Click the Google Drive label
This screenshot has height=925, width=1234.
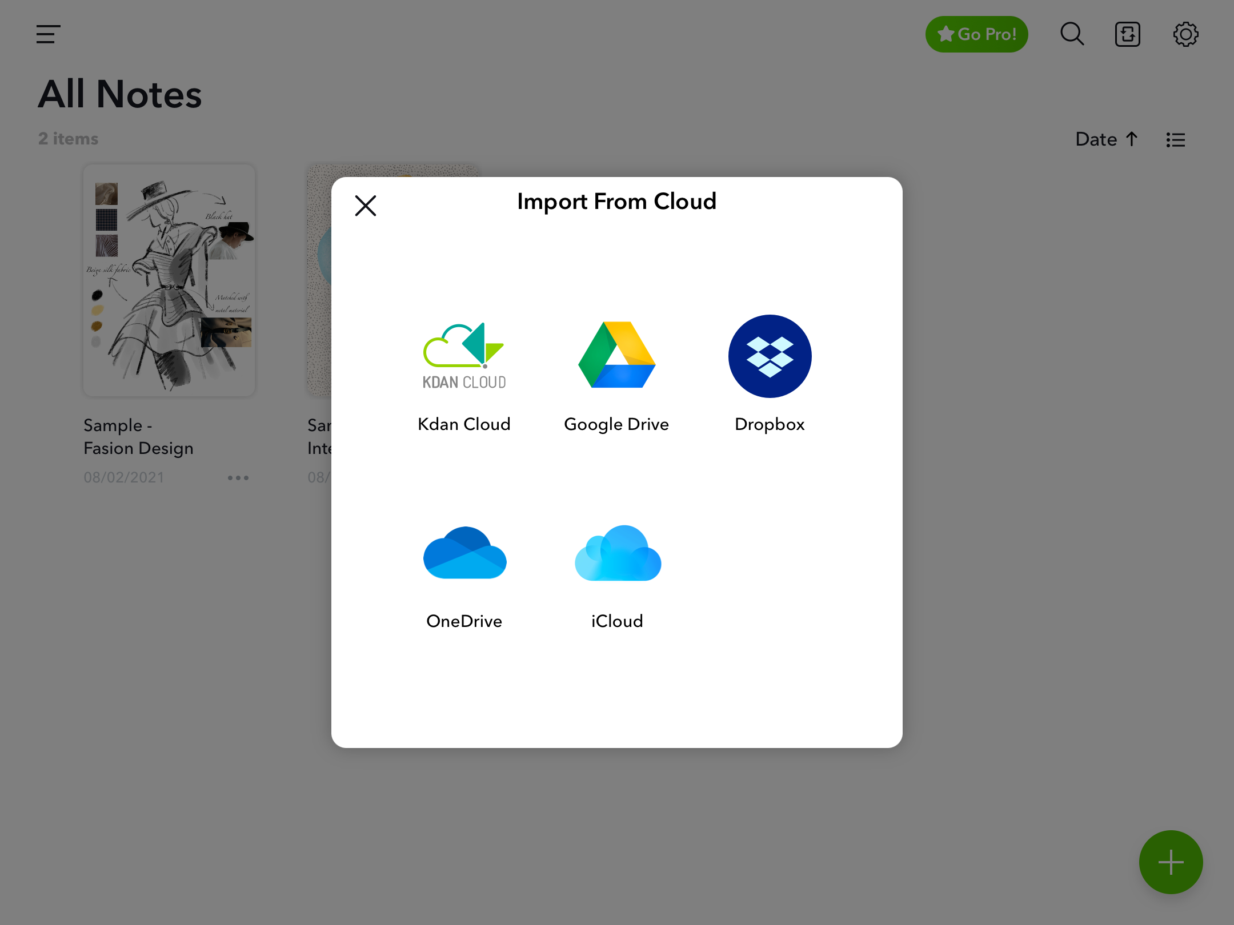pos(616,424)
